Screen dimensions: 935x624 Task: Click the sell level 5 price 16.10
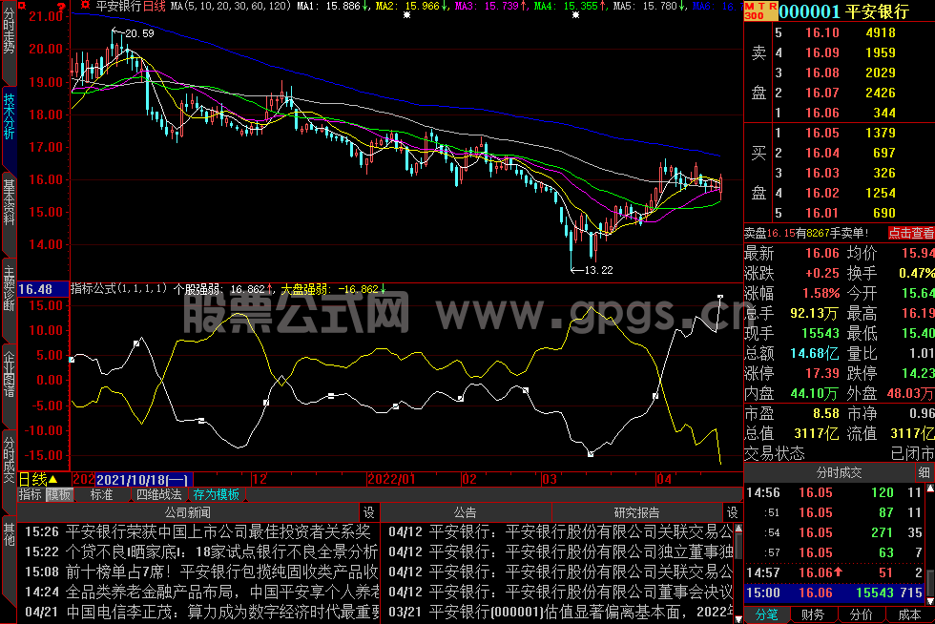821,32
